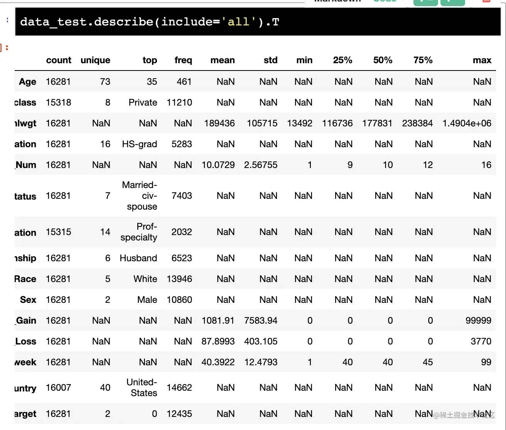Click the 'nship' row label

tap(25, 258)
